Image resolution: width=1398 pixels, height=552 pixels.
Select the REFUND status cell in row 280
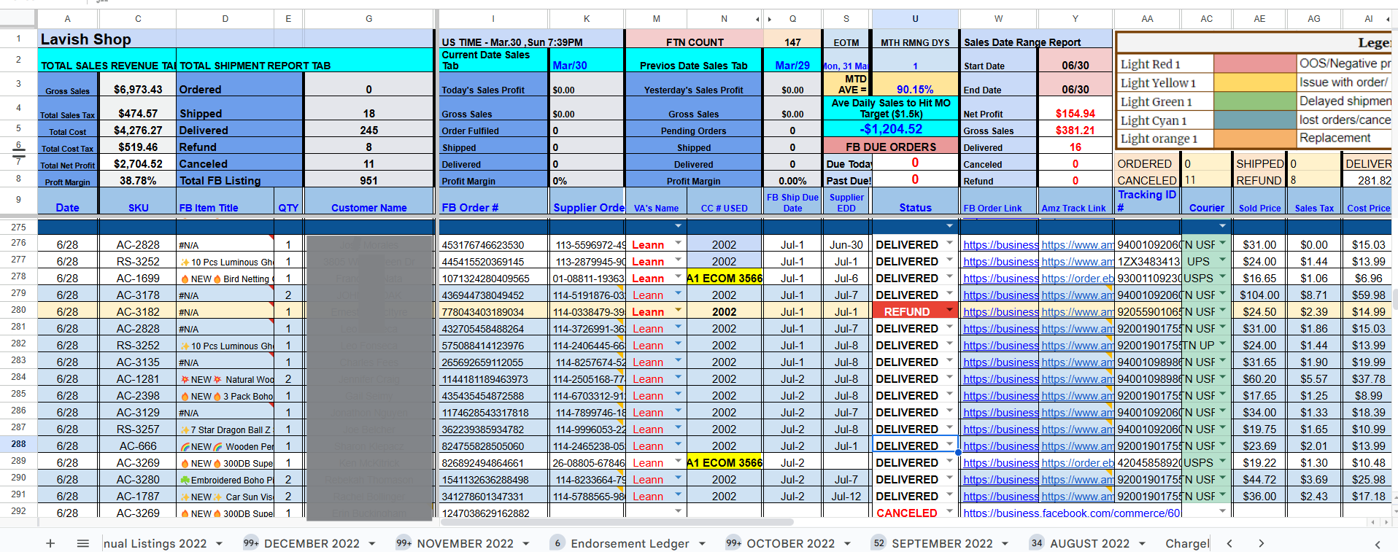click(x=915, y=311)
